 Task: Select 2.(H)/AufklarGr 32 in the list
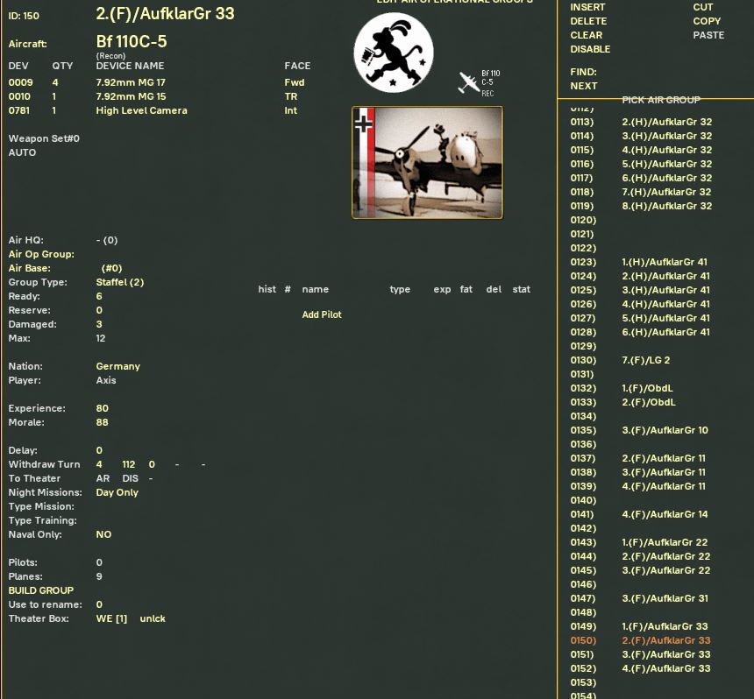click(666, 122)
